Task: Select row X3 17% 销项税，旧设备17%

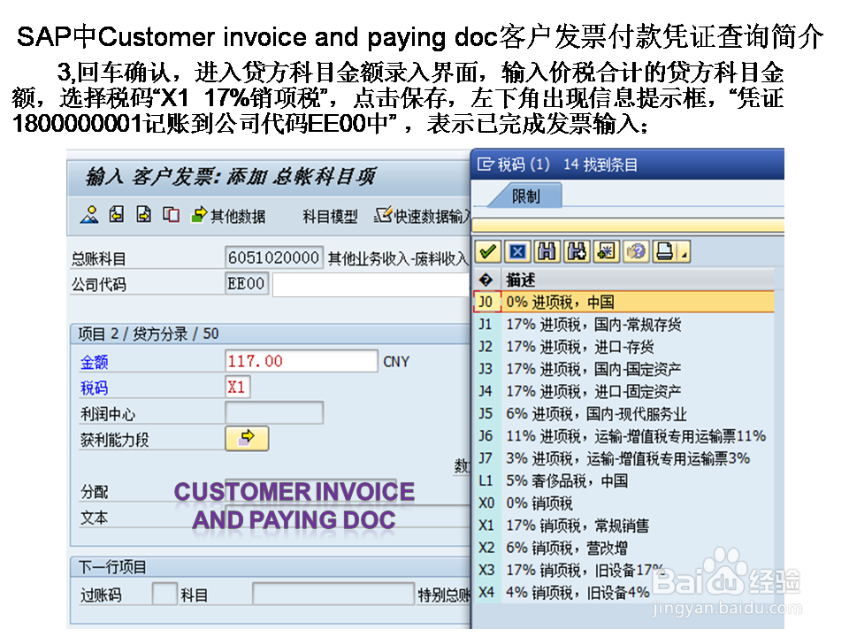Action: pos(624,570)
